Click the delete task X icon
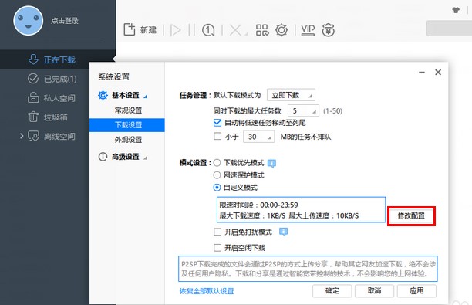This screenshot has width=472, height=305. (235, 30)
